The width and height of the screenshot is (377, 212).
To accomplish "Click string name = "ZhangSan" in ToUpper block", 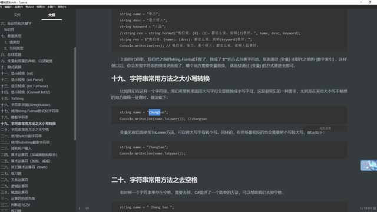I will tap(144, 147).
